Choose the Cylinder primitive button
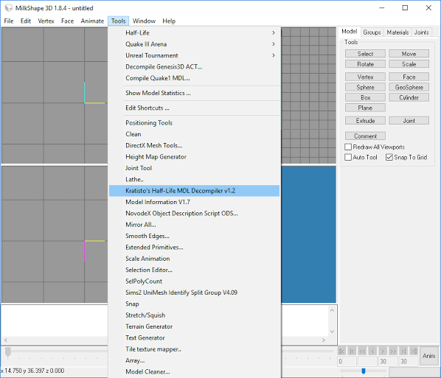Viewport: 441px width, 378px height. point(409,97)
